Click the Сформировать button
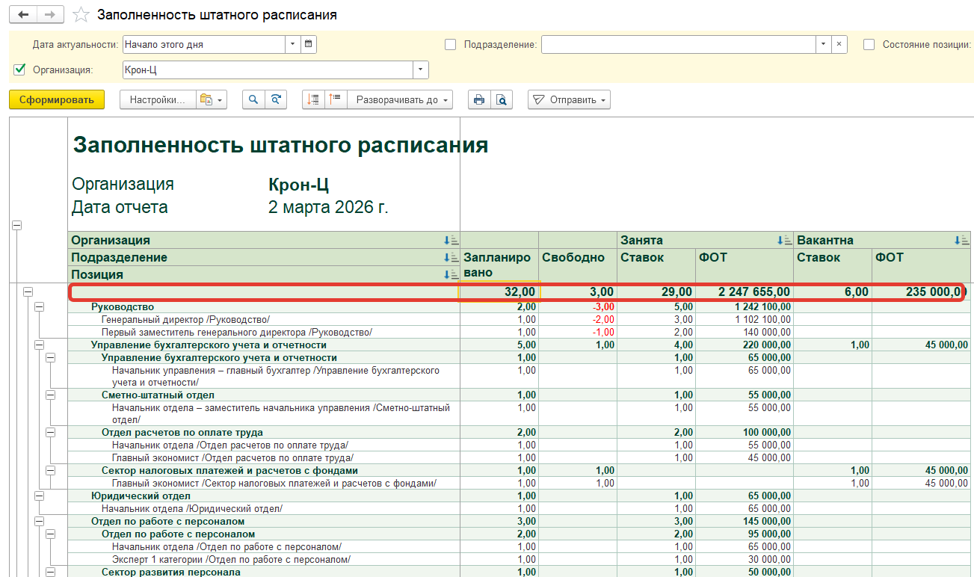This screenshot has width=974, height=577. (56, 99)
